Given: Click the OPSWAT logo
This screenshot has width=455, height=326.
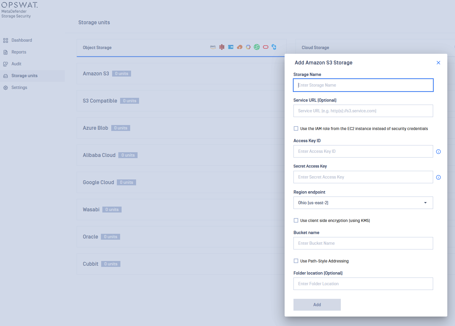Looking at the screenshot, I should 20,5.
